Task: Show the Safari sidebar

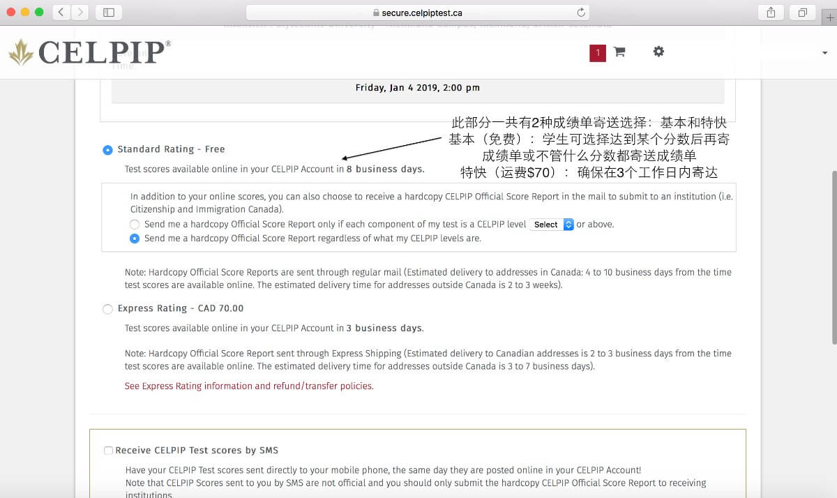Action: click(109, 12)
